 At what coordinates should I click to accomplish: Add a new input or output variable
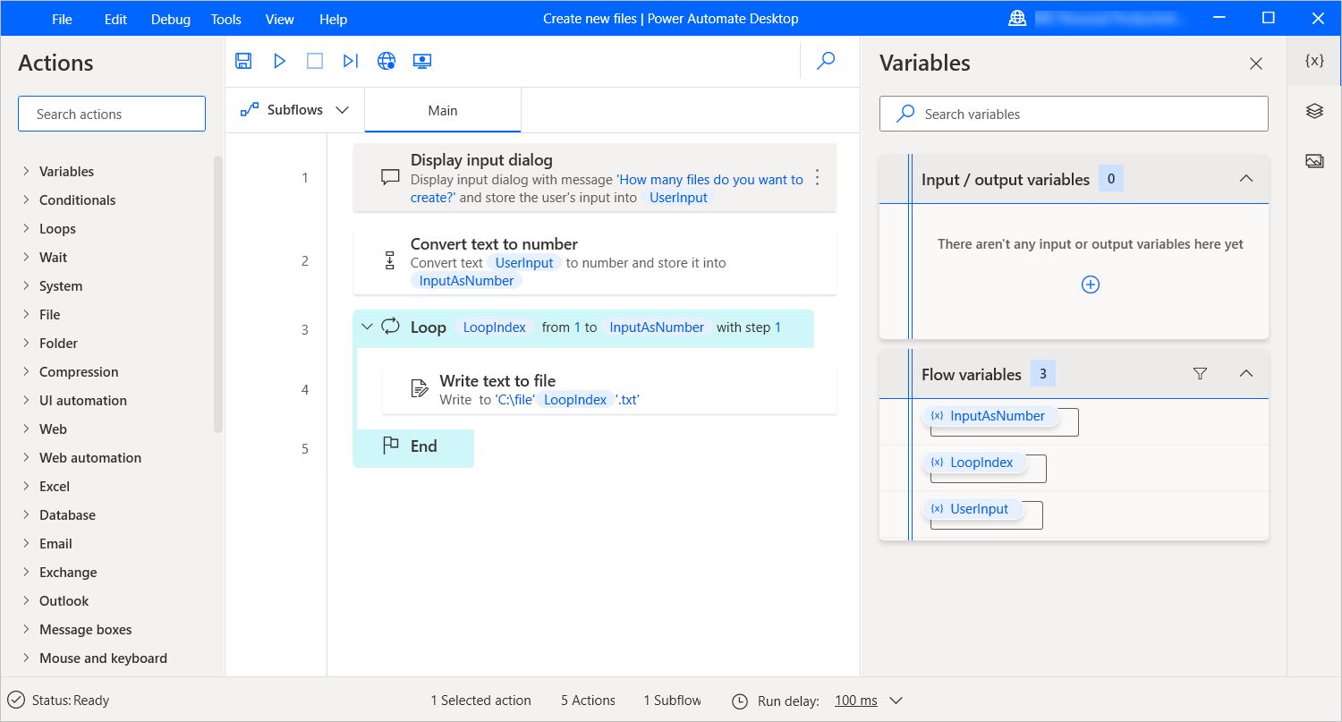(x=1091, y=285)
